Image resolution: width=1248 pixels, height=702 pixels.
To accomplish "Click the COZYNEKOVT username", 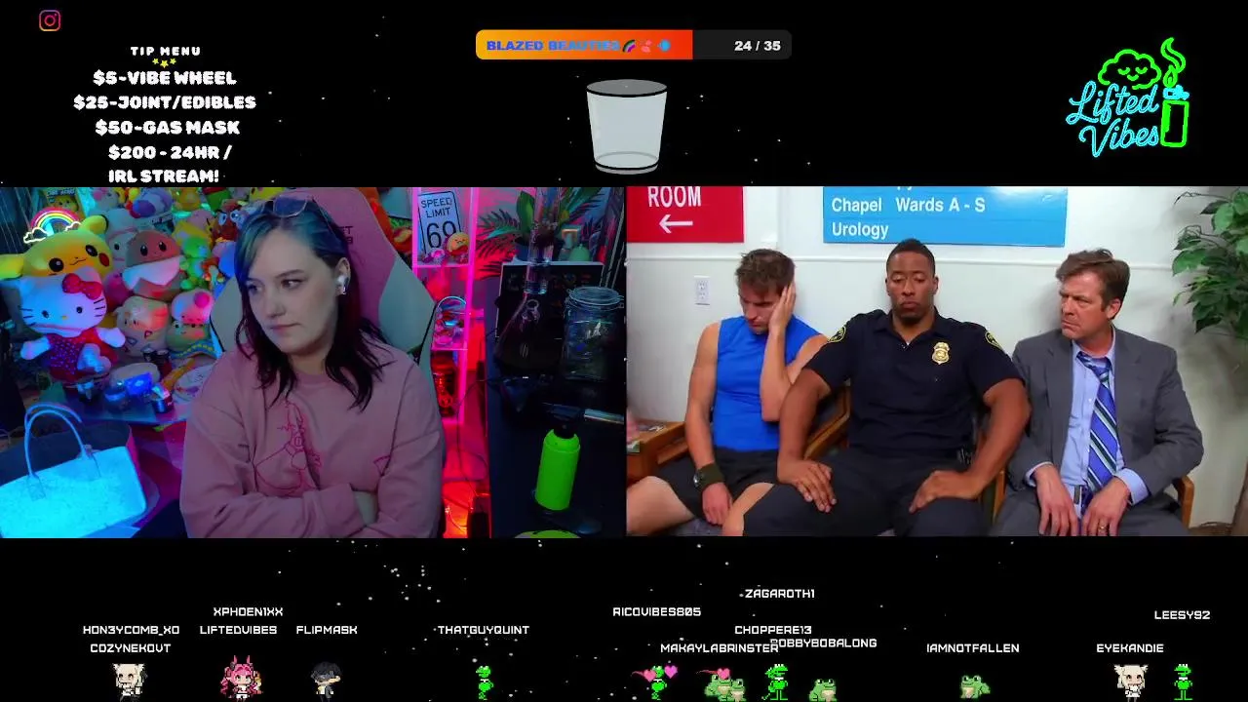I will pyautogui.click(x=131, y=648).
